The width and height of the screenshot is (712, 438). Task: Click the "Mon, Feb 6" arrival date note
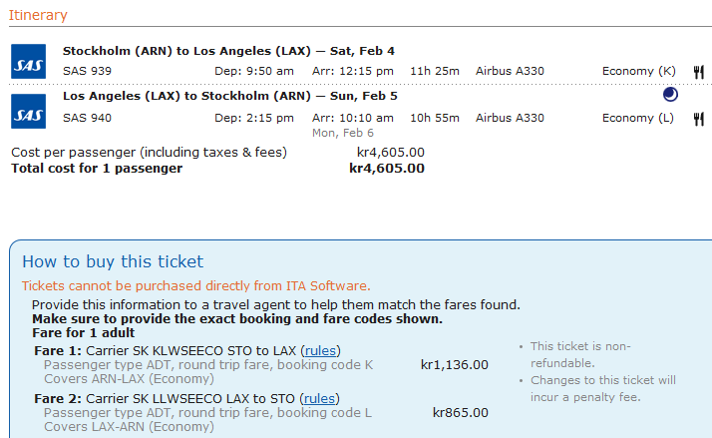[x=343, y=133]
